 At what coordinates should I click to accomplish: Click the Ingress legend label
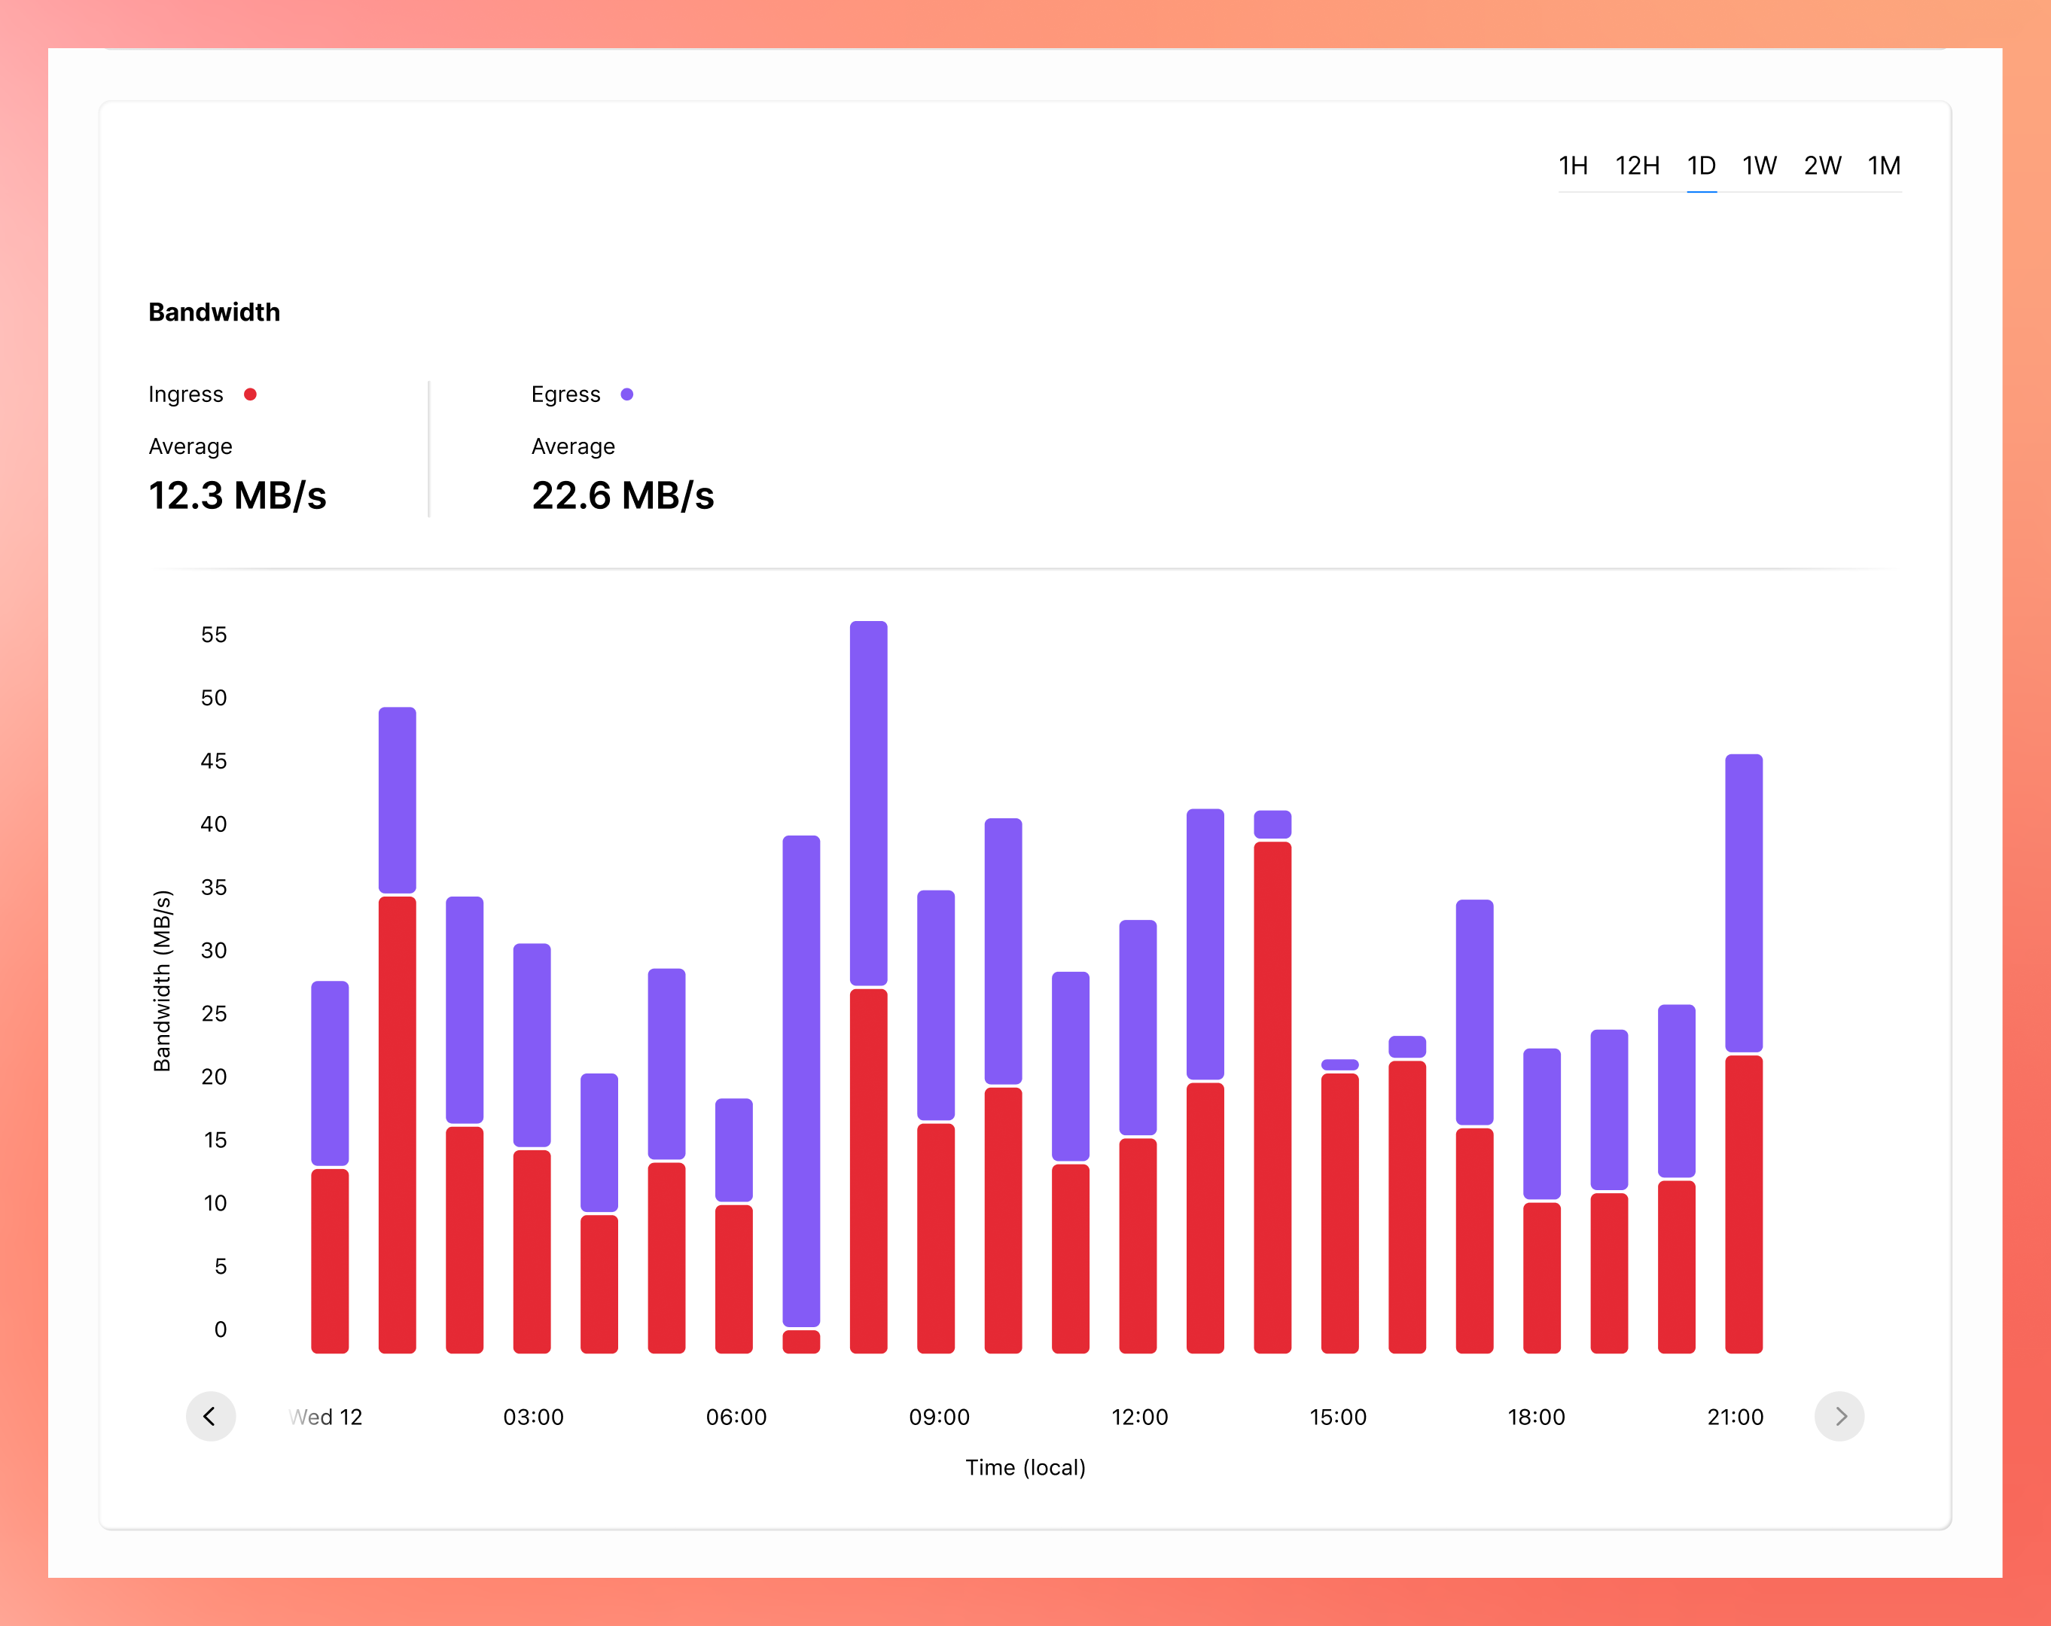pos(185,394)
